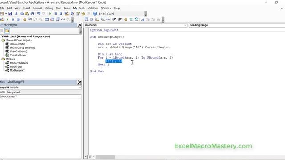The width and height of the screenshot is (285, 160).
Task: Click the horizontal scrollbar thumb in code window
Action: coord(106,157)
